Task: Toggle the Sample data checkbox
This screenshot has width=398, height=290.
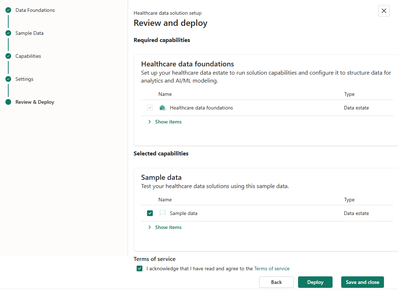Action: pos(150,213)
